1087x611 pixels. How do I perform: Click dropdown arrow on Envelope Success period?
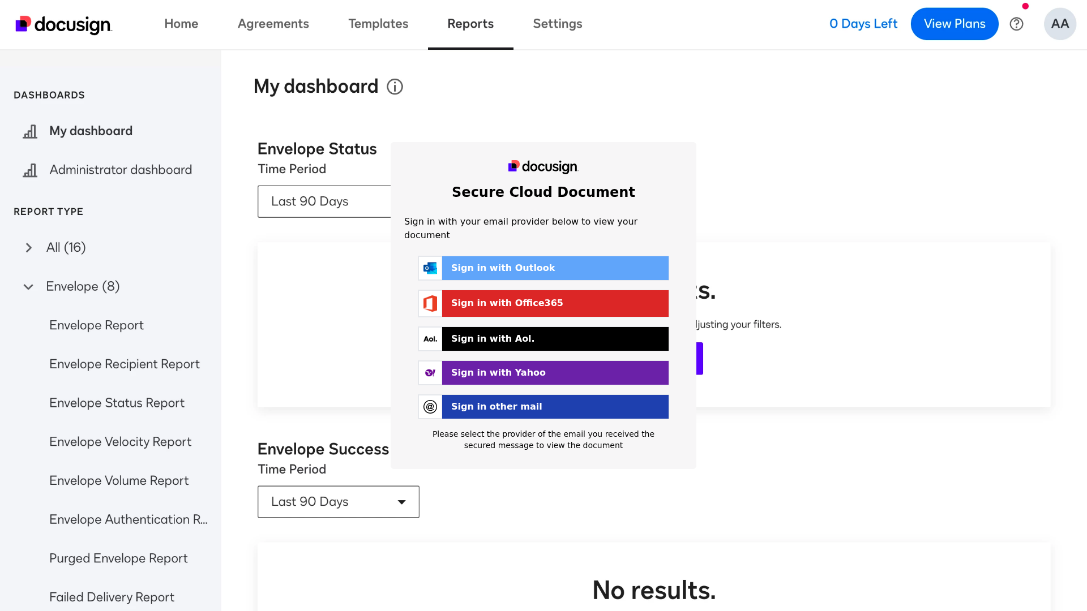[x=402, y=502]
